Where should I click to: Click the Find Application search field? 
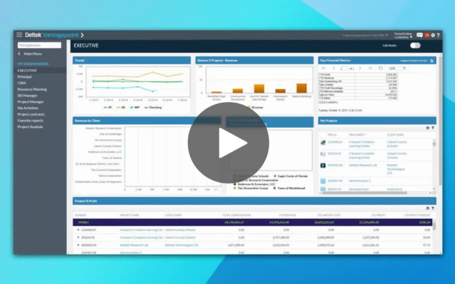coord(40,45)
